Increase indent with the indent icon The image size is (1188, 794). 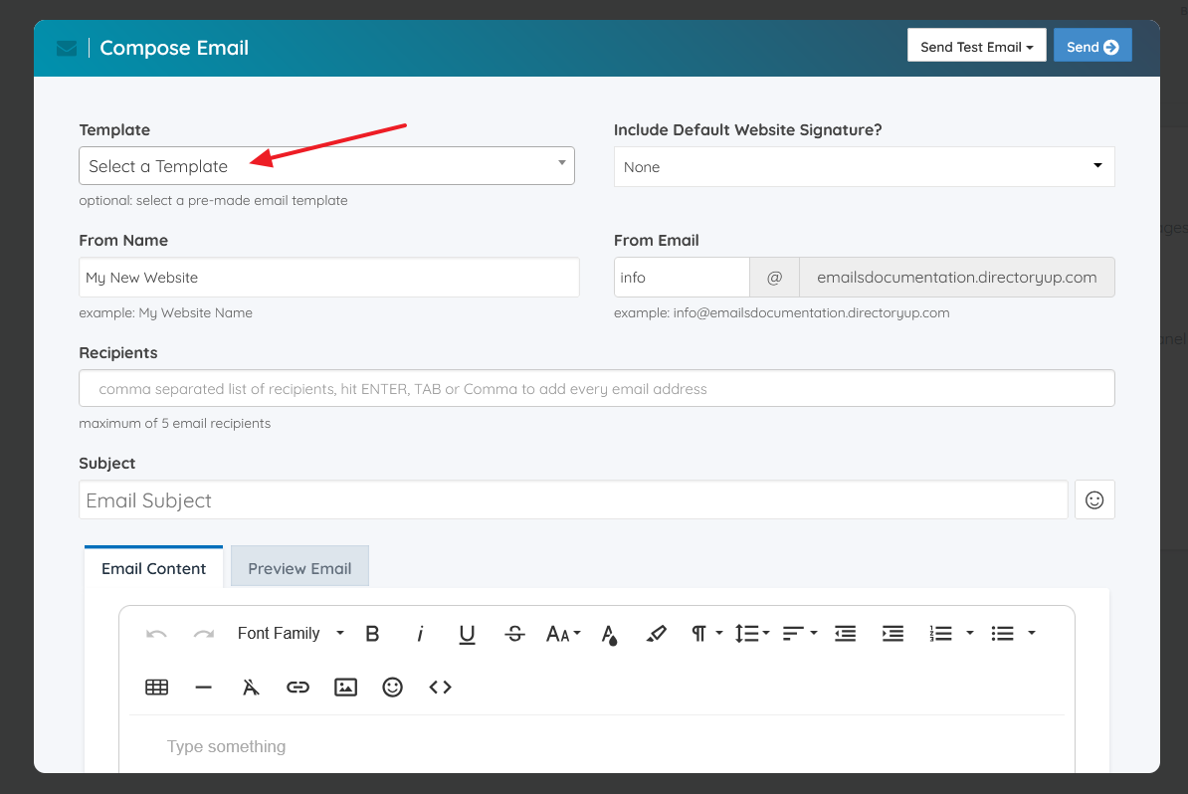point(892,634)
